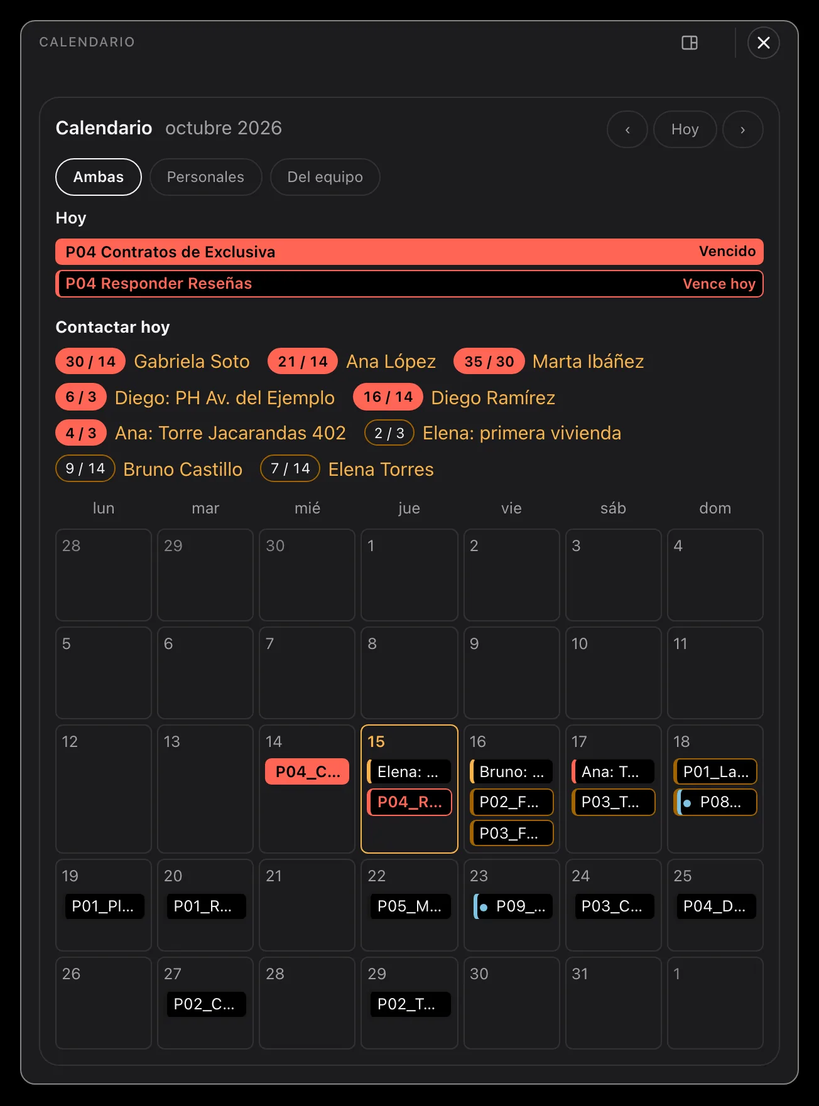This screenshot has width=819, height=1106.
Task: Go to the previous month
Action: [627, 129]
